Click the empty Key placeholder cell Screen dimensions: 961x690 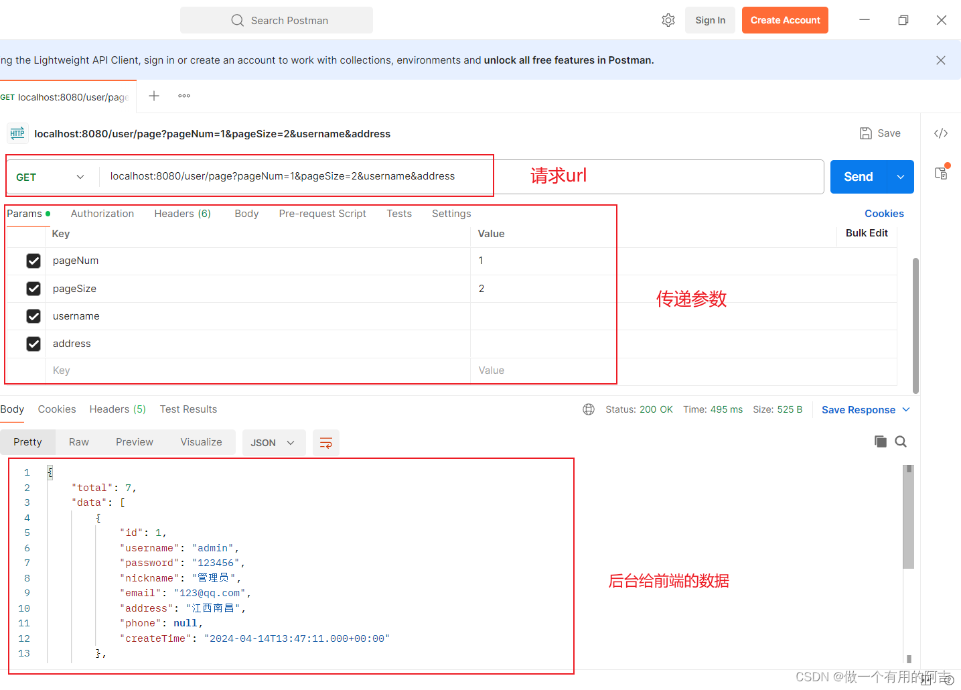pos(258,370)
